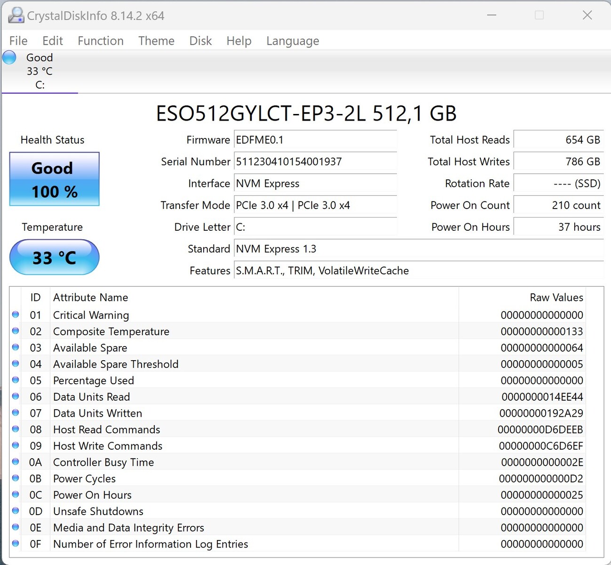Click the status orb for Error Information Log Entries

(16, 543)
